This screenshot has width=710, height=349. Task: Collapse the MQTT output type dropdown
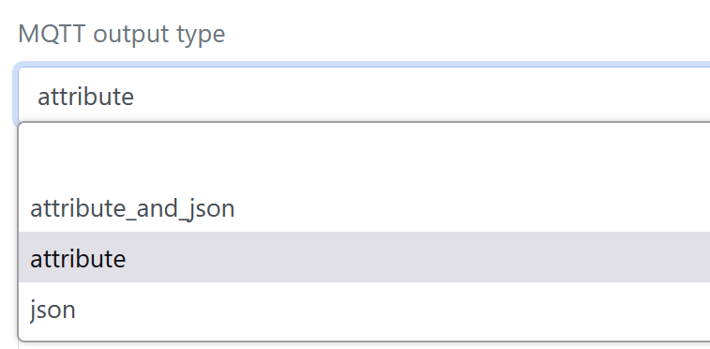tap(364, 96)
